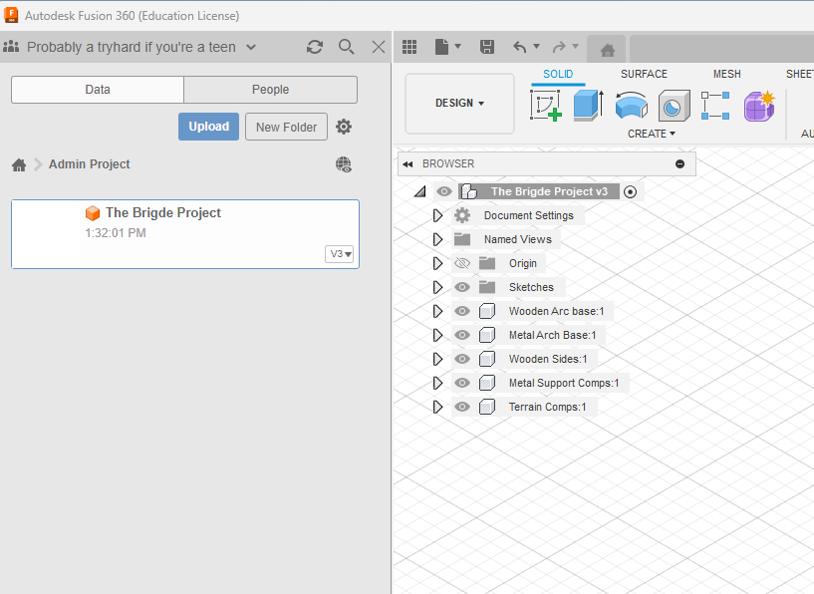Open The Brigde Project file card
This screenshot has height=594, width=814.
[185, 234]
